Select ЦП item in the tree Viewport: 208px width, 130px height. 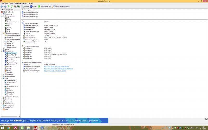click(8, 18)
